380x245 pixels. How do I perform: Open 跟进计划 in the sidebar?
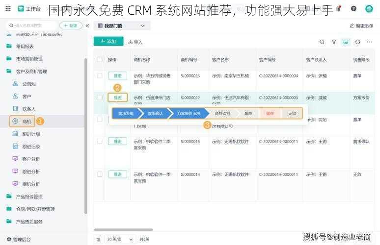31,134
